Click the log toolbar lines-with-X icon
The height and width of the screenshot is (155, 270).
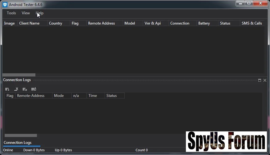click(25, 89)
